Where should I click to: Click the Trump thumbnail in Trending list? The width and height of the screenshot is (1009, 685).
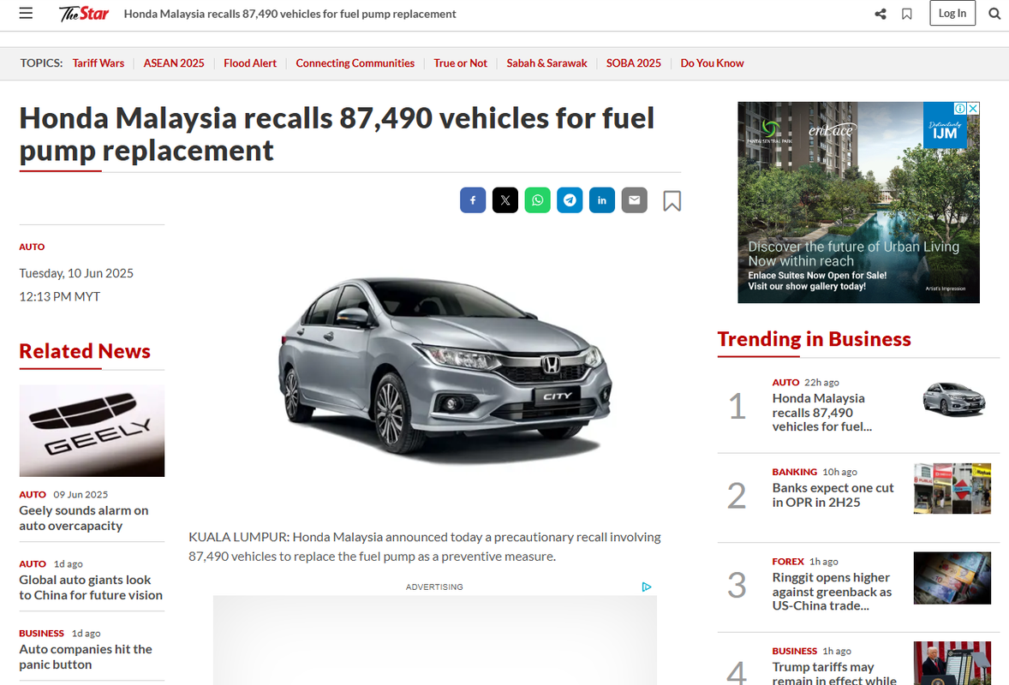pos(952,663)
